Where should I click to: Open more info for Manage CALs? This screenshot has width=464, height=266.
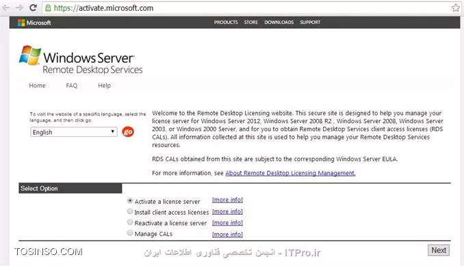click(x=227, y=234)
